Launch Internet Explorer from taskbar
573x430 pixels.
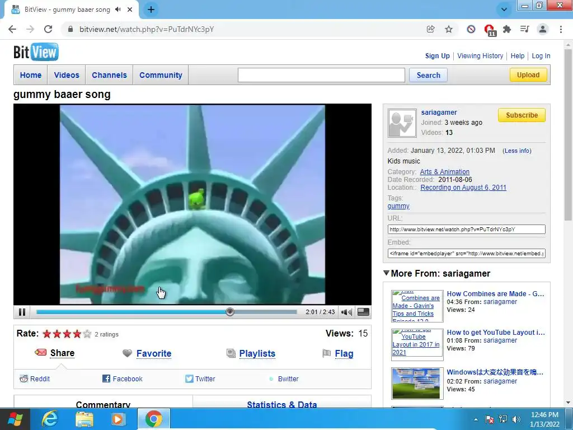[50, 419]
